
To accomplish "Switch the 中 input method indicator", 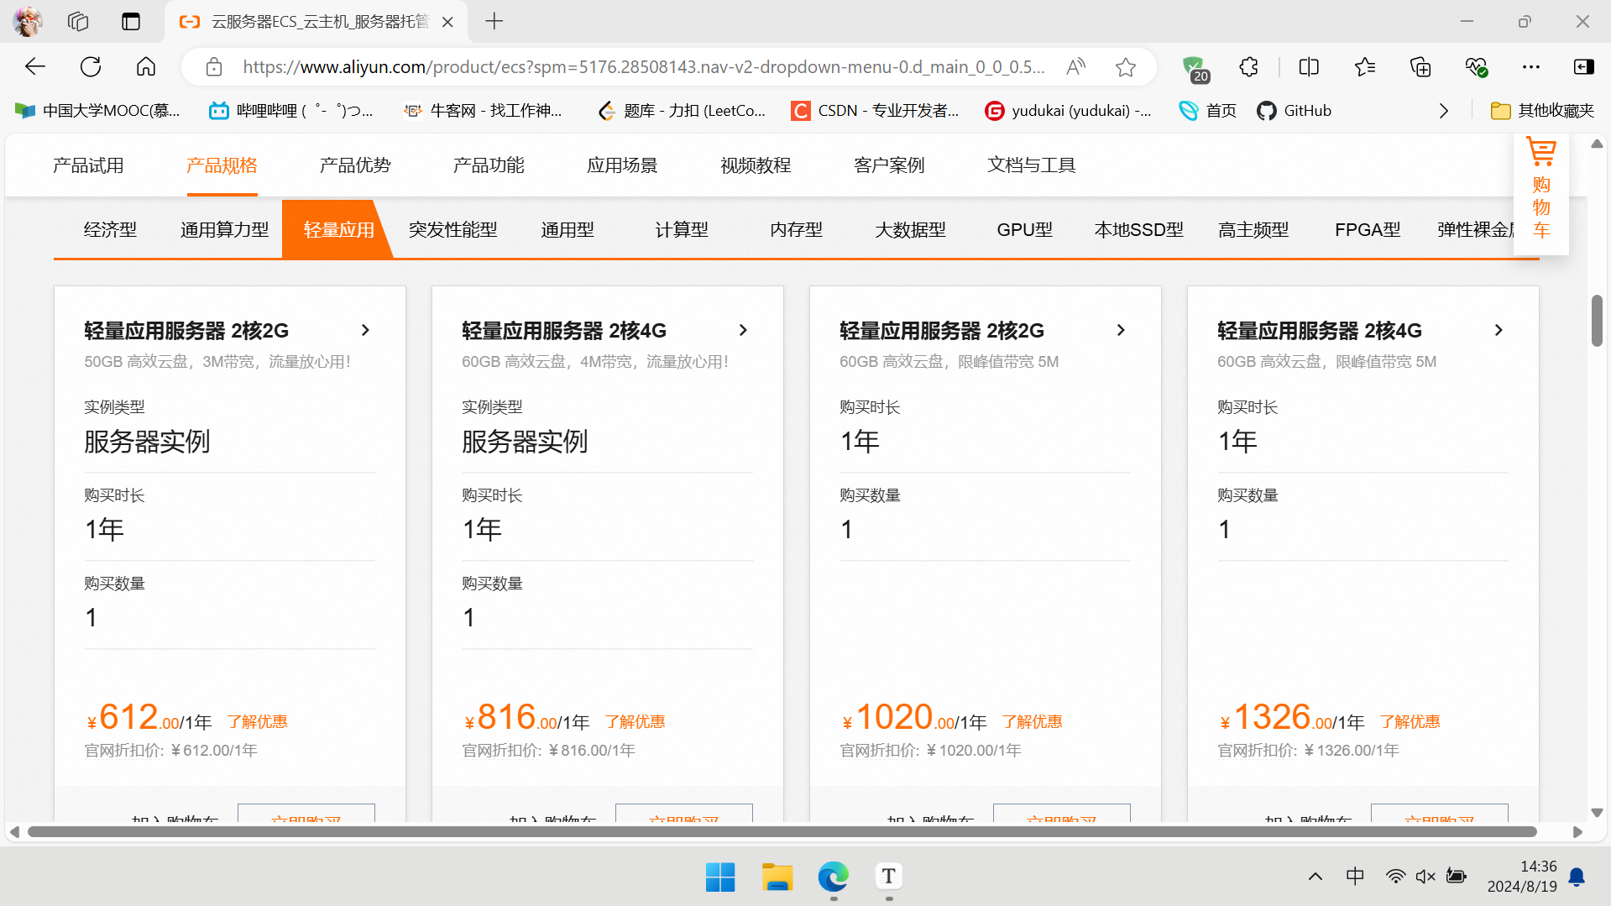I will point(1355,877).
